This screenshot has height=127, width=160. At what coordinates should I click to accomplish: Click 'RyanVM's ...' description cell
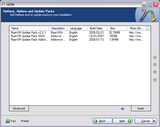[x=58, y=33]
